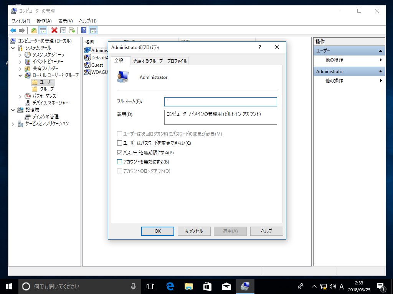The width and height of the screenshot is (393, 294).
Task: Click the OK button in properties dialog
Action: [x=158, y=231]
